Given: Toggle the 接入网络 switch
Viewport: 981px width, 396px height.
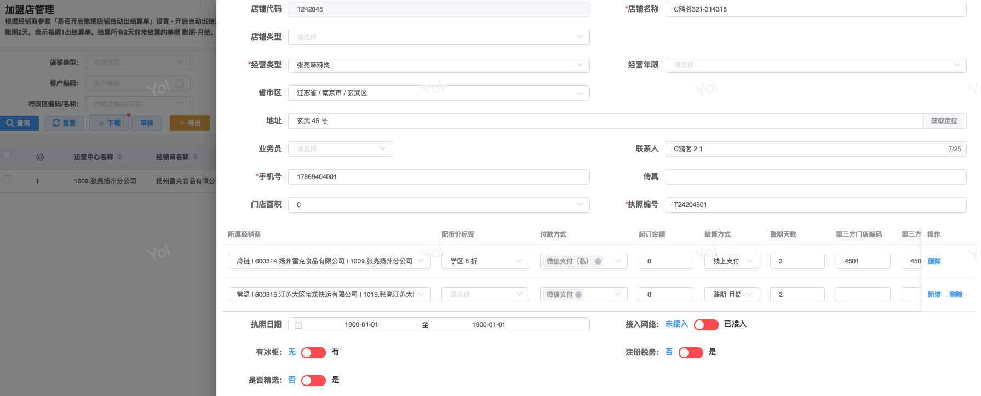Looking at the screenshot, I should coord(706,325).
